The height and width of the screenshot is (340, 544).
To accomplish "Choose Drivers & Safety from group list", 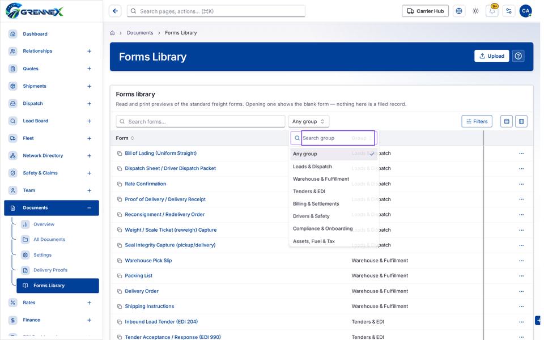I will tap(311, 216).
